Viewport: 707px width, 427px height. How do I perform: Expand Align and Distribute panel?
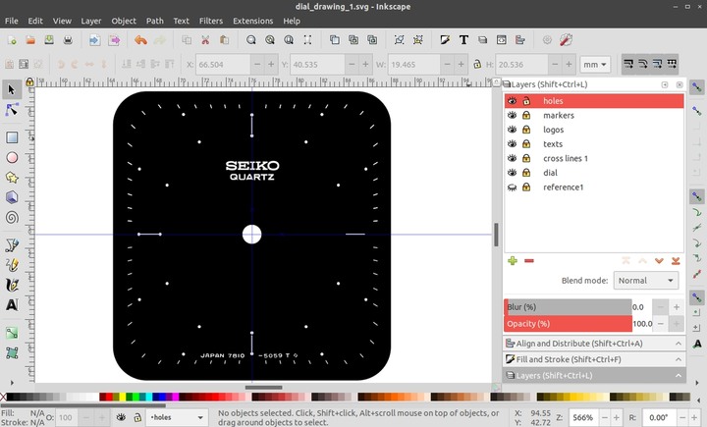[x=594, y=344]
